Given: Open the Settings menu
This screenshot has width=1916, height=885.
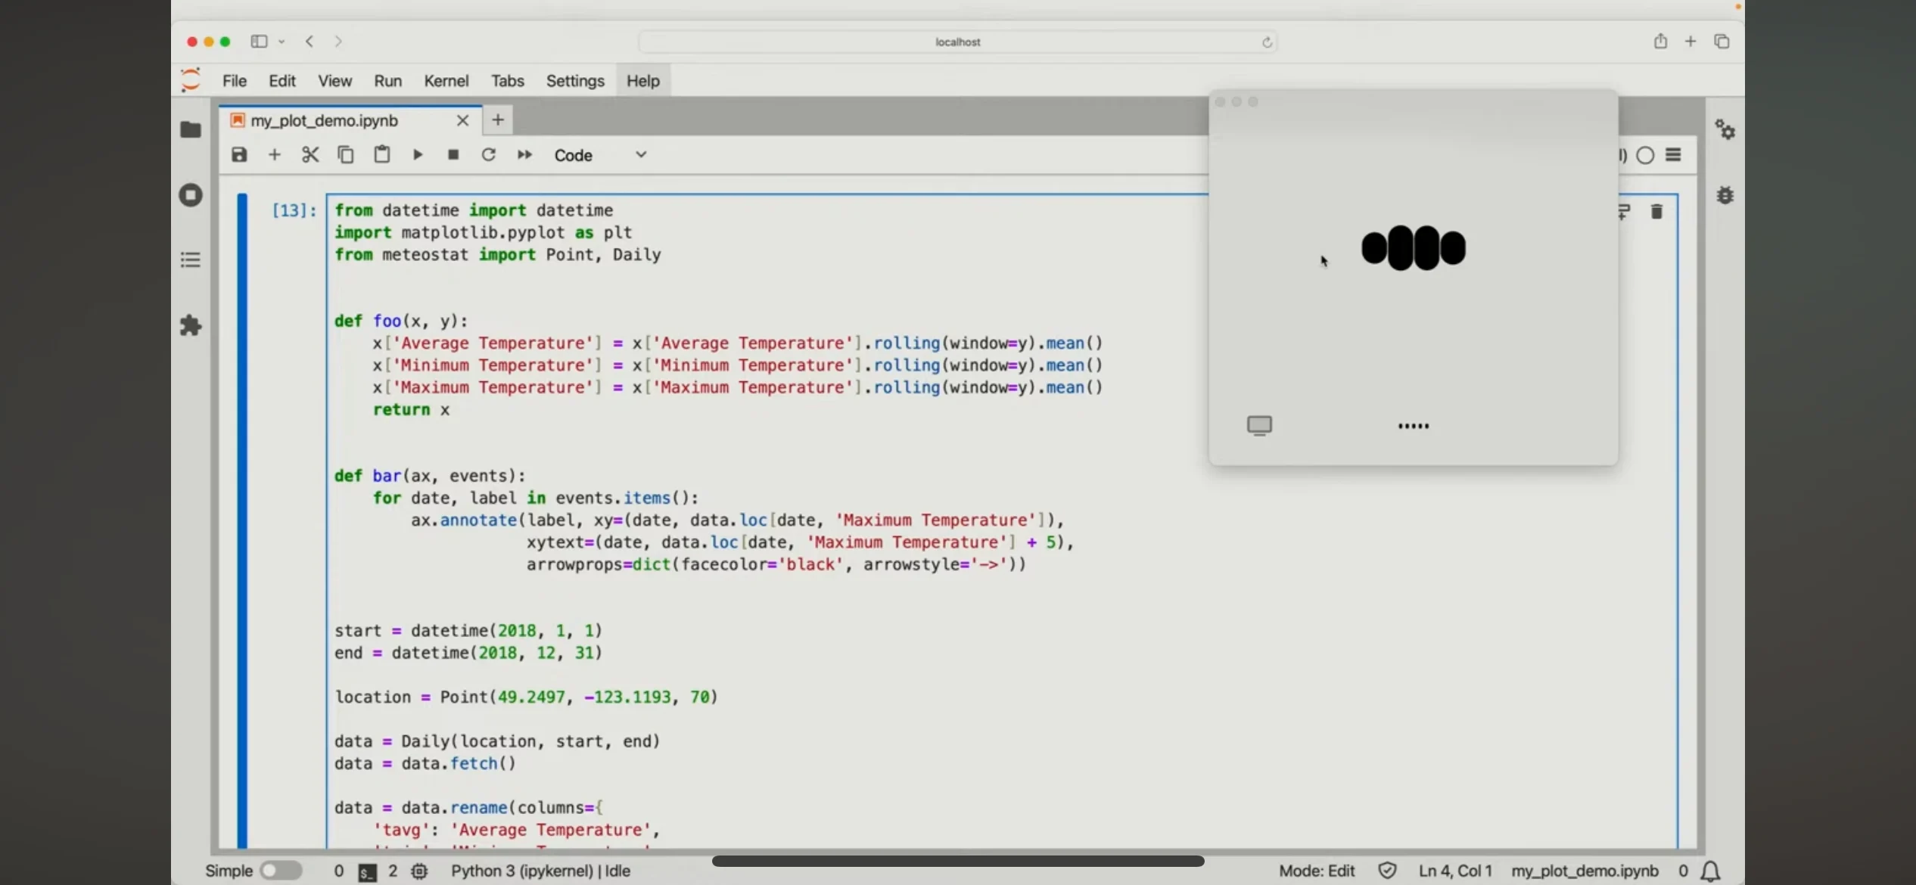Looking at the screenshot, I should pyautogui.click(x=575, y=80).
